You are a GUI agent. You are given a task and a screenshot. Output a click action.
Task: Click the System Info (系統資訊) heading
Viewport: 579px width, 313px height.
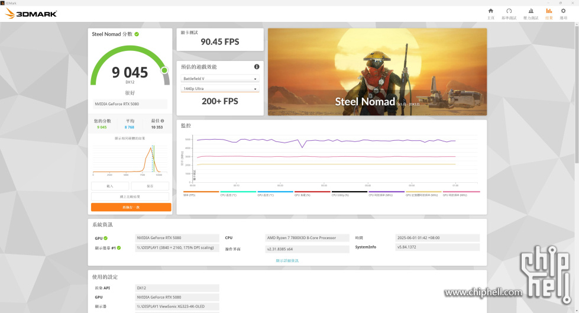[102, 225]
